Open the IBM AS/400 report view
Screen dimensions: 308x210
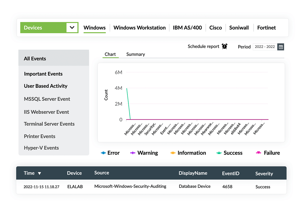[x=187, y=27]
